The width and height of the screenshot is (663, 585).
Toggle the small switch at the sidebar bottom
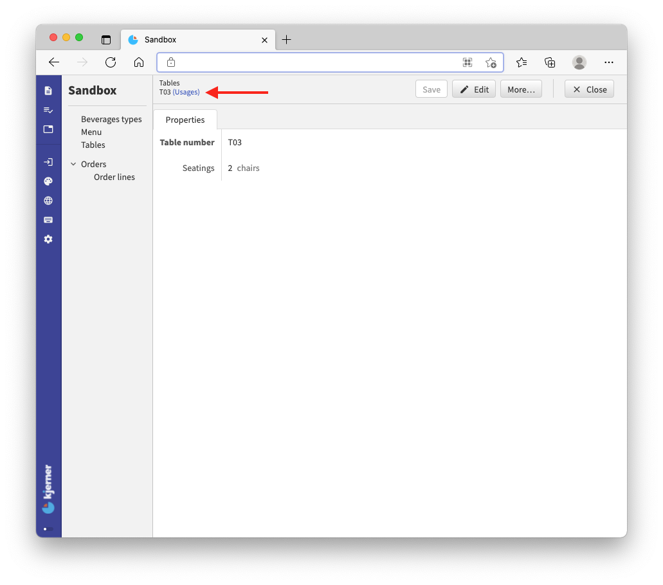[x=48, y=529]
